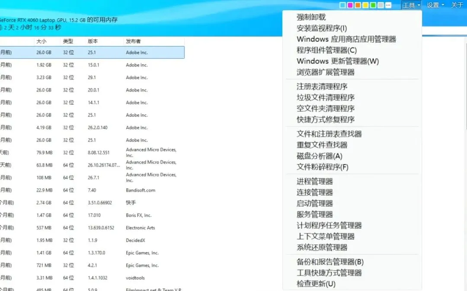Select the Adobe row with version 14.1.1

click(x=92, y=102)
